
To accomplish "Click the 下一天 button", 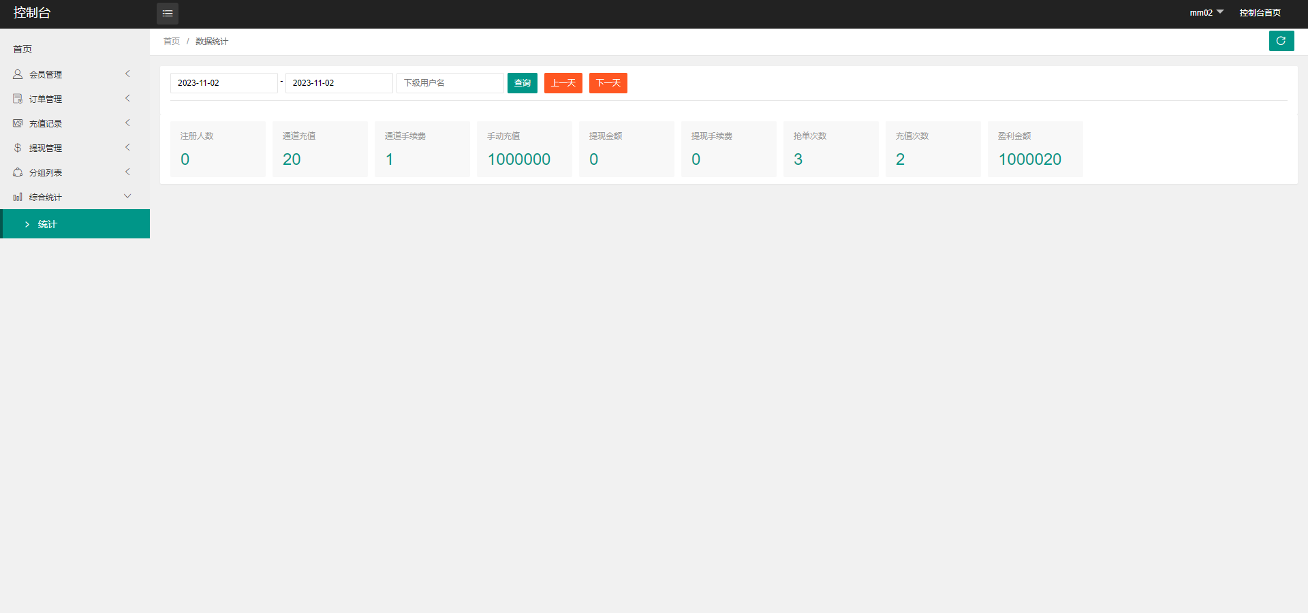I will pos(608,83).
